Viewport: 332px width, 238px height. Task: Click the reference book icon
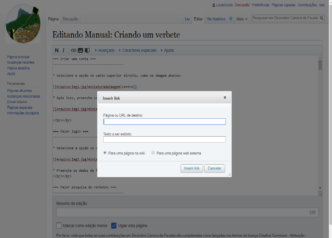87,50
